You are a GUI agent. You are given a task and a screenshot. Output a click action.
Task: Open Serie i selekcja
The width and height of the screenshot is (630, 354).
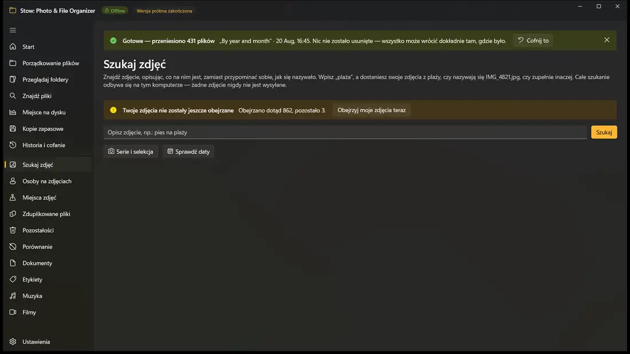click(x=131, y=152)
